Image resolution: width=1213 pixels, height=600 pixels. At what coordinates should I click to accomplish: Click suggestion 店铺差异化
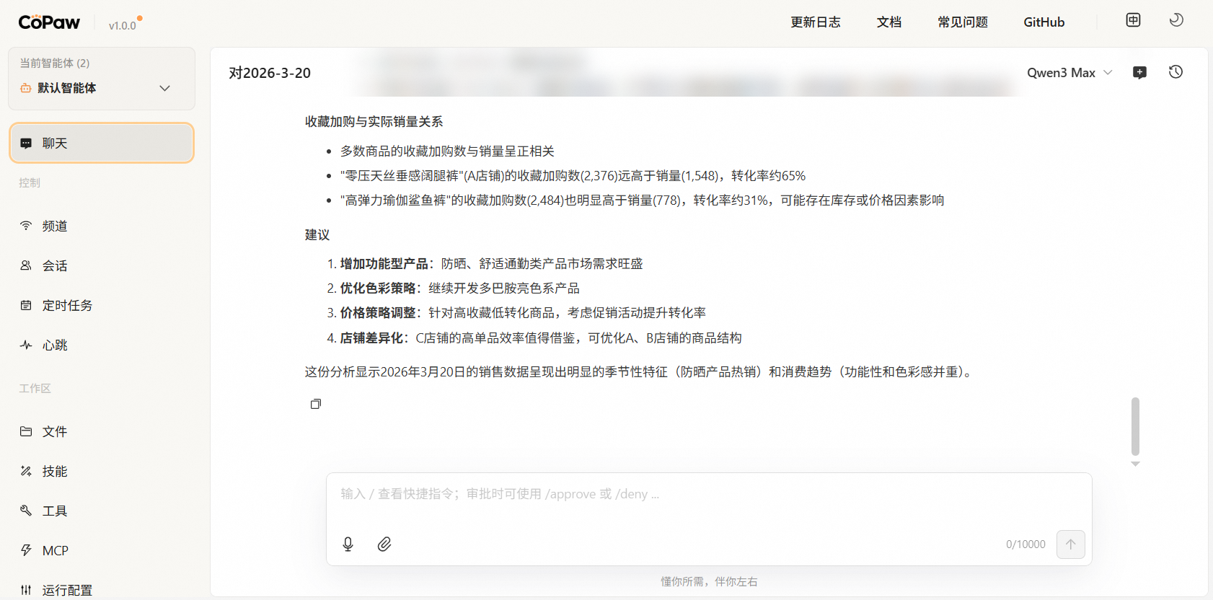541,337
